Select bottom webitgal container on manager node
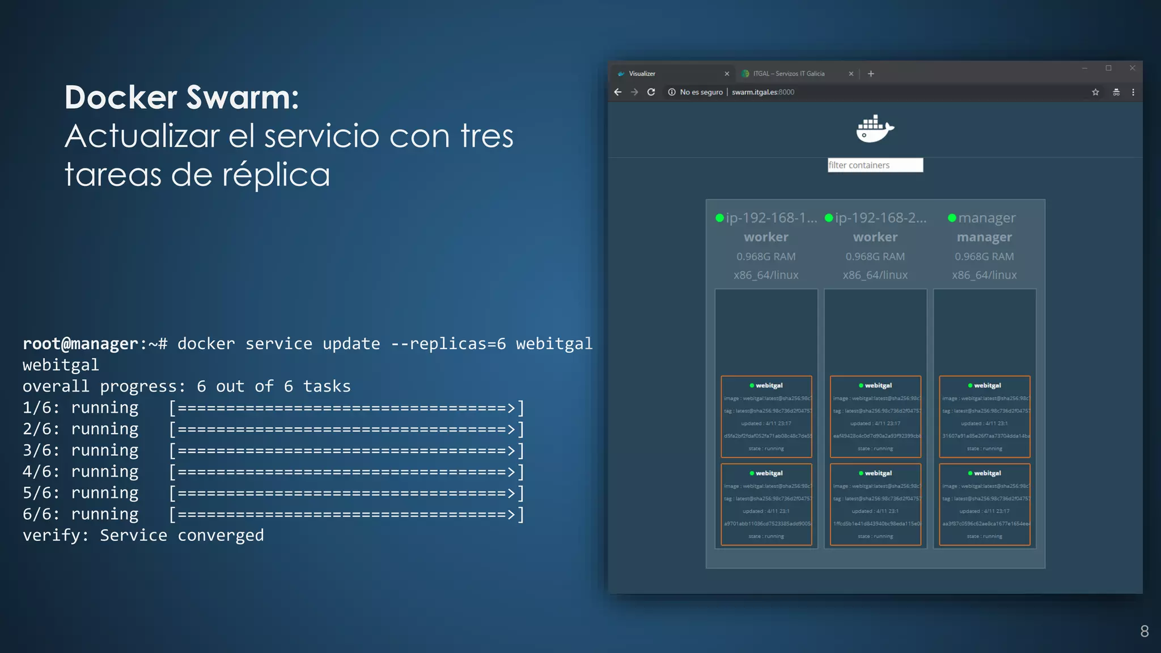1161x653 pixels. point(985,504)
